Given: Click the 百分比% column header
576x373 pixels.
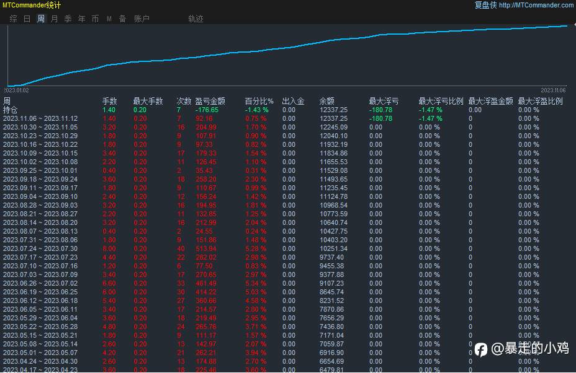Looking at the screenshot, I should pos(259,101).
